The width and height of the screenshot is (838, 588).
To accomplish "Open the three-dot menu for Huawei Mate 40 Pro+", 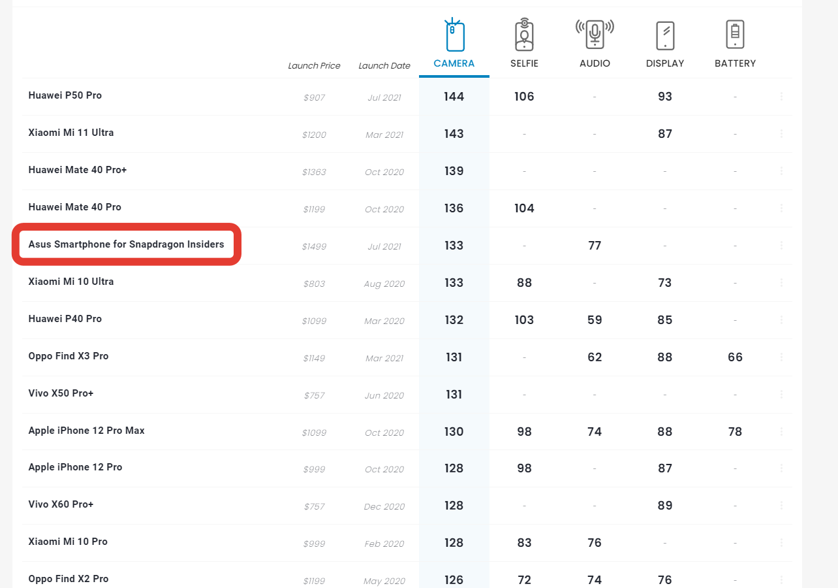I will tap(781, 171).
